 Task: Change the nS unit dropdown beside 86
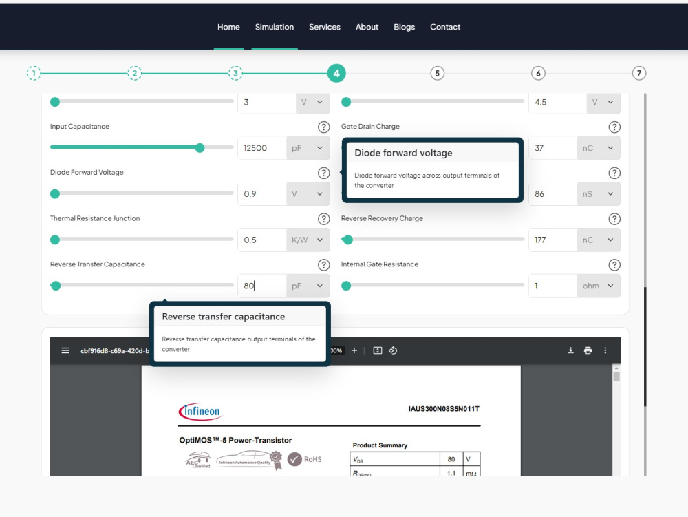[x=599, y=194]
